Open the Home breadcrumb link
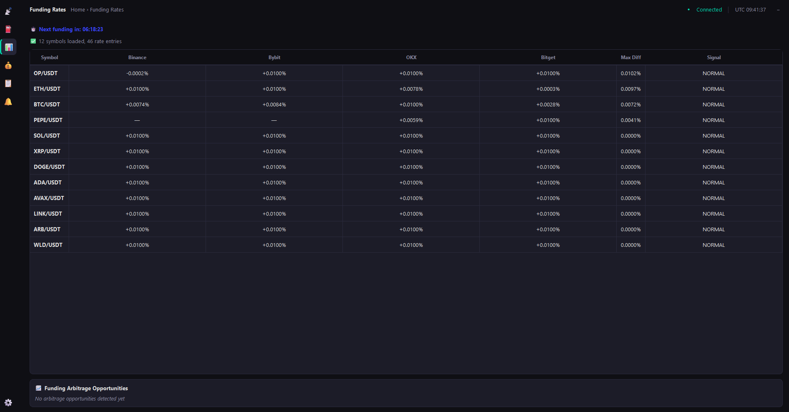 [78, 9]
